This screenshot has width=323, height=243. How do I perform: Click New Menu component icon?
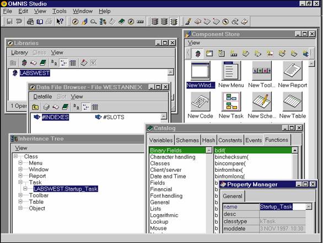pos(231,71)
